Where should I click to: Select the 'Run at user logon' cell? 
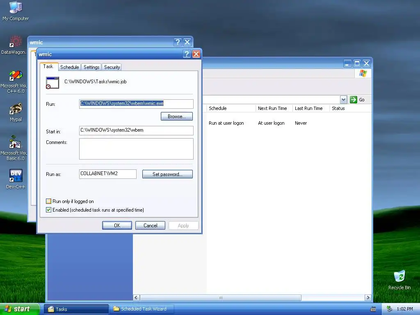pos(226,123)
